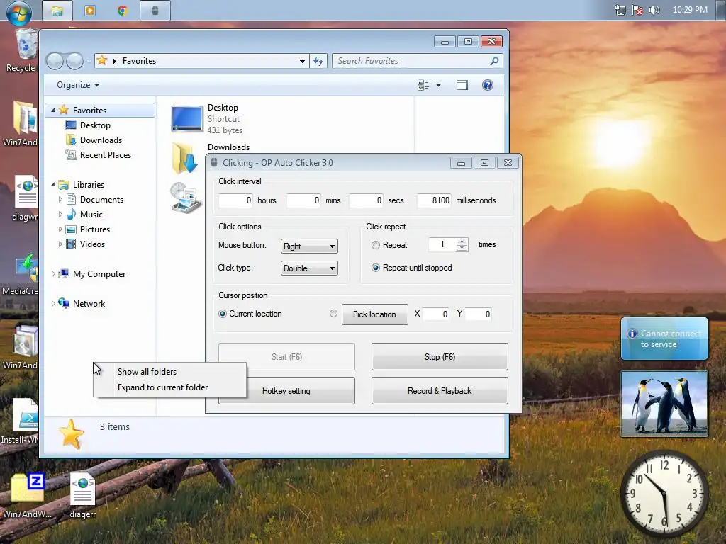Launch Media Player from the taskbar
This screenshot has width=726, height=544.
coord(90,10)
